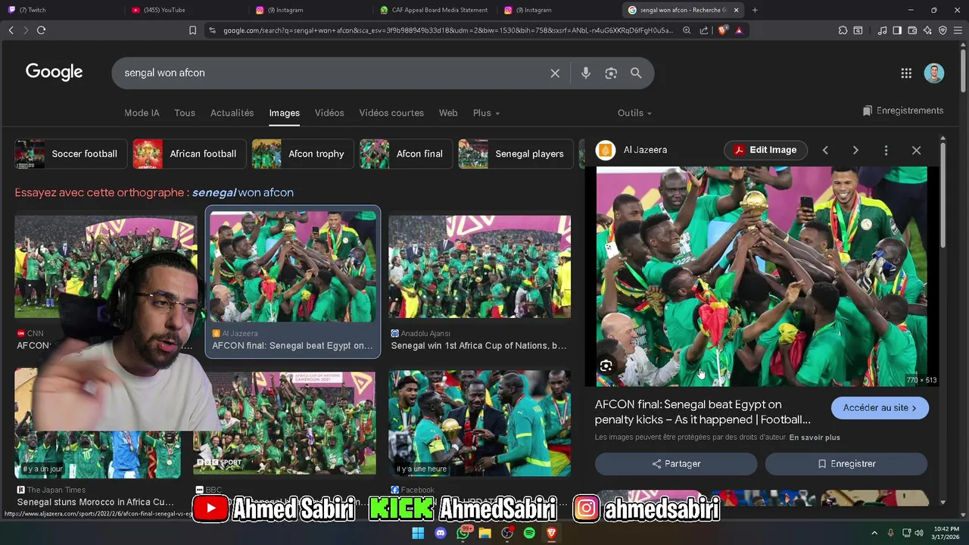Select the Afcon final filter chip
The height and width of the screenshot is (545, 969).
(405, 154)
